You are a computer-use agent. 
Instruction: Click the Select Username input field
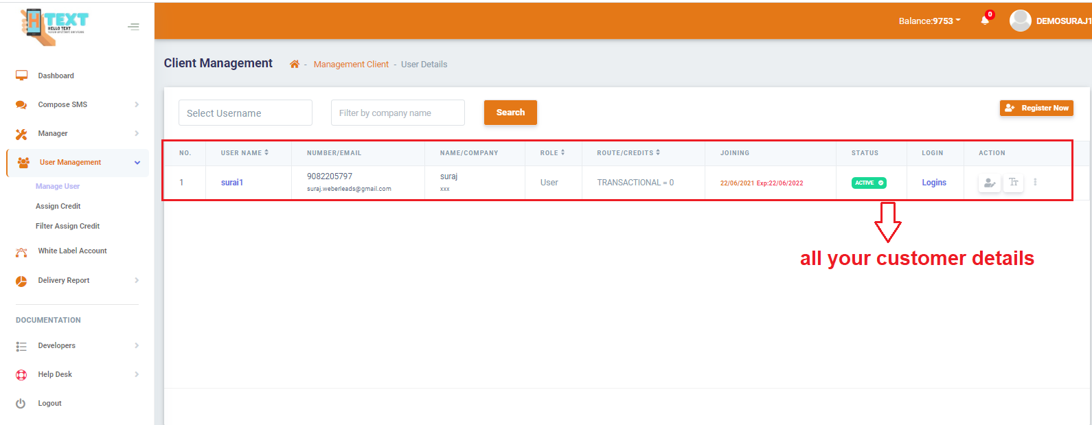(x=245, y=113)
